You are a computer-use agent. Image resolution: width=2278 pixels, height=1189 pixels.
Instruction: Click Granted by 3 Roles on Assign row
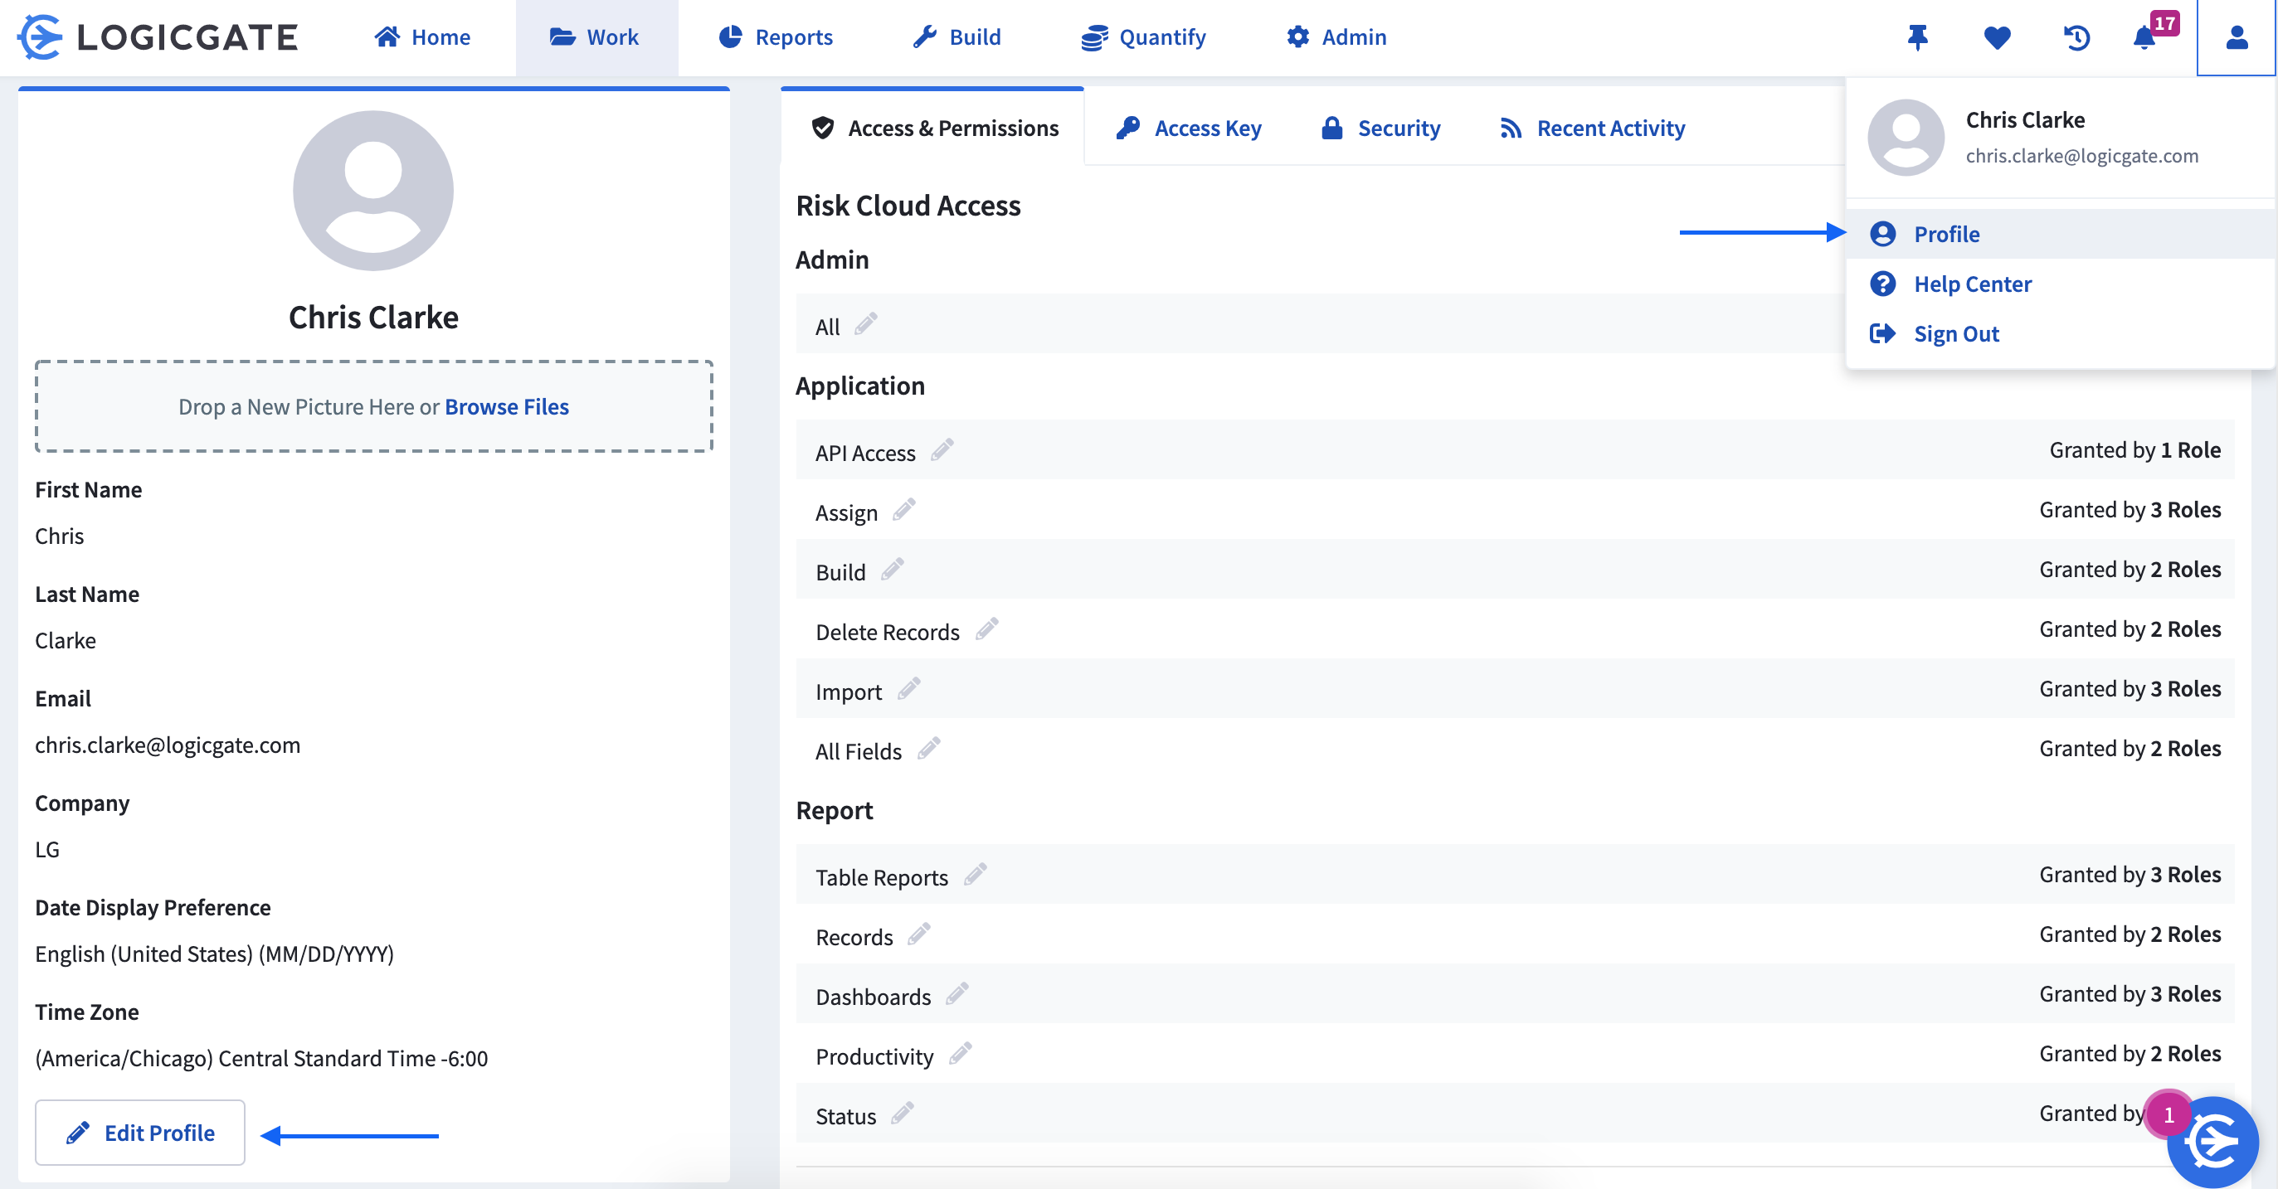click(x=2130, y=509)
